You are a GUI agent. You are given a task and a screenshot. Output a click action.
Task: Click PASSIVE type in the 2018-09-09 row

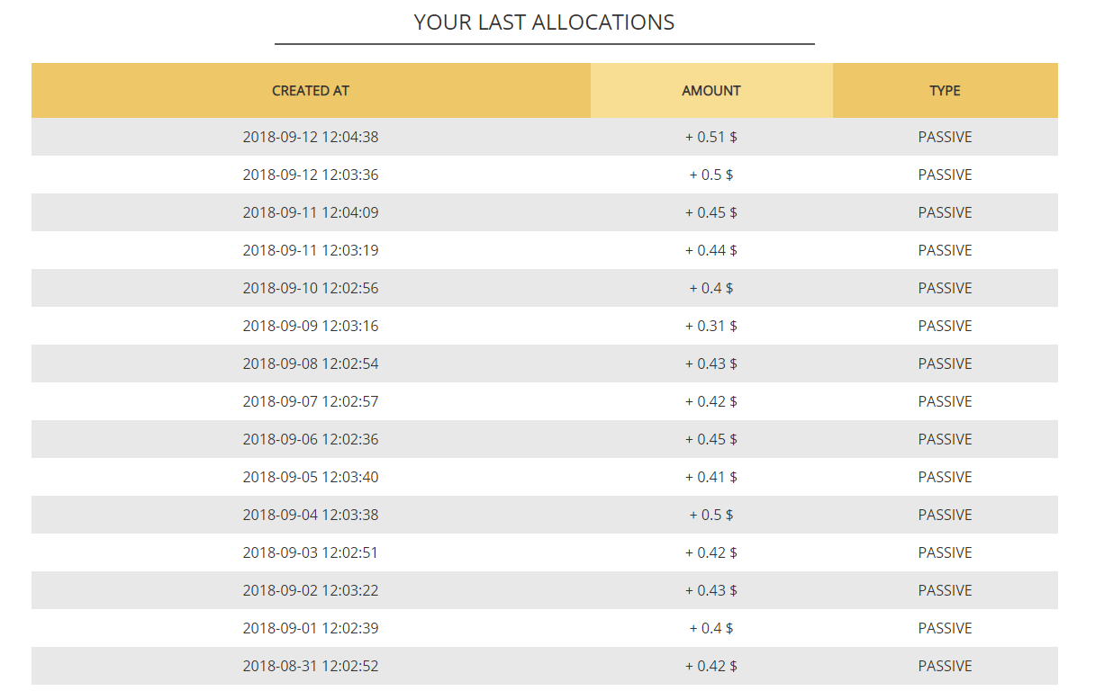pyautogui.click(x=945, y=327)
